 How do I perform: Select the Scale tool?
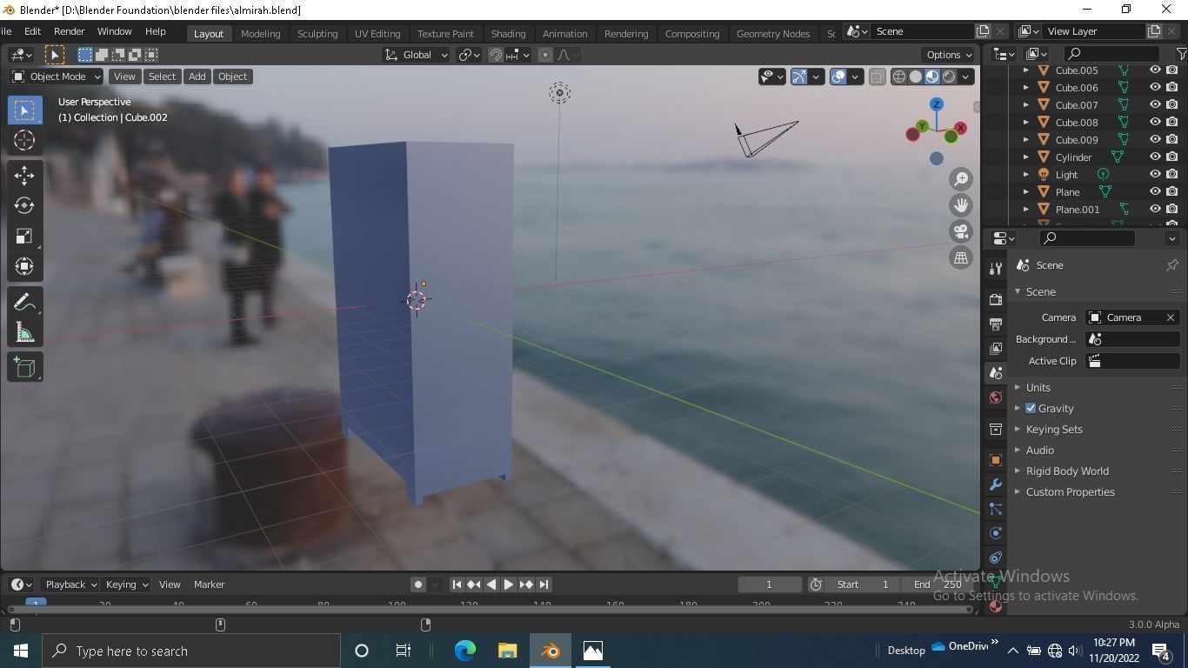24,236
